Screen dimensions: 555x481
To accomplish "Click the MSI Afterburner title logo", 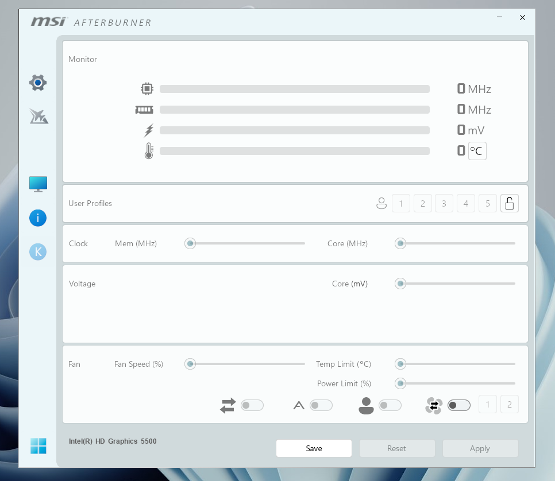I will point(91,22).
